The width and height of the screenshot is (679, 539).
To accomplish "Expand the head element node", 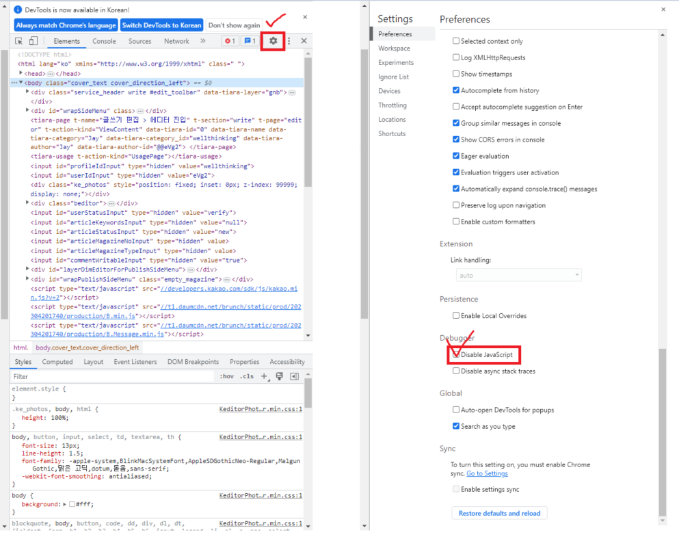I will pyautogui.click(x=21, y=73).
